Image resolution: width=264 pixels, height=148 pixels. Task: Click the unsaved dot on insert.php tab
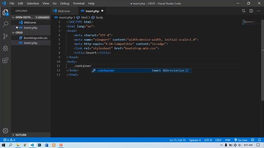pos(102,11)
